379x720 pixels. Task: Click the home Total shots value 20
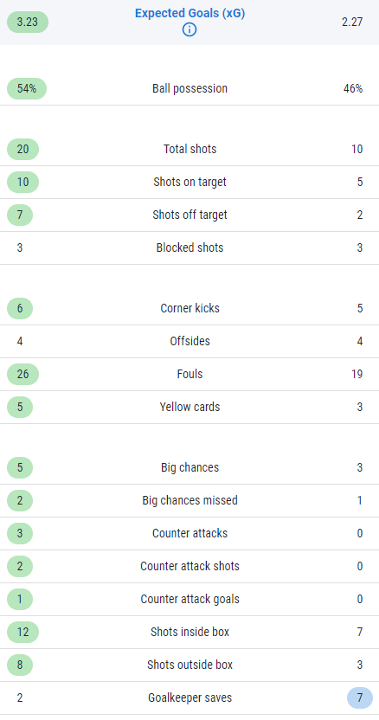23,149
